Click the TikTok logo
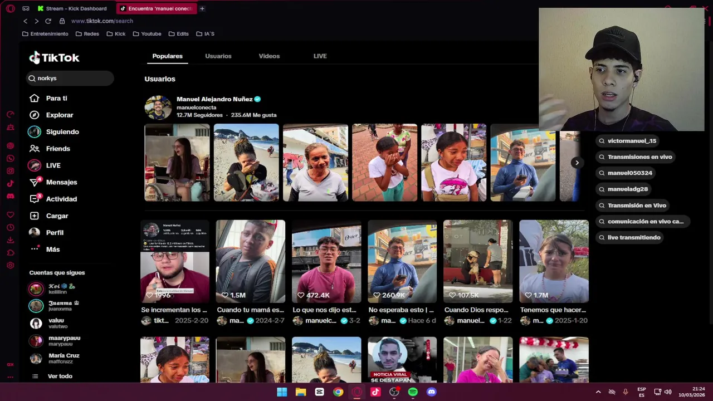 (x=54, y=57)
